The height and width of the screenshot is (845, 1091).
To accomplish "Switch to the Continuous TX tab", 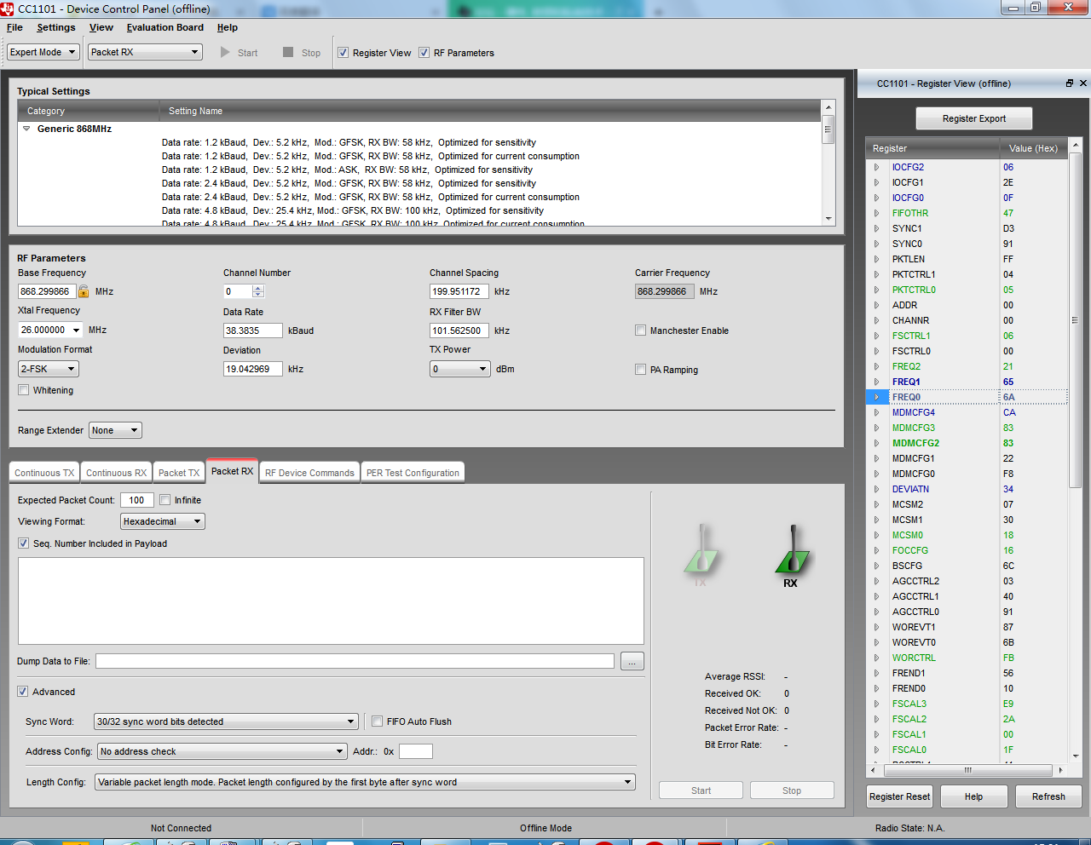I will [44, 473].
